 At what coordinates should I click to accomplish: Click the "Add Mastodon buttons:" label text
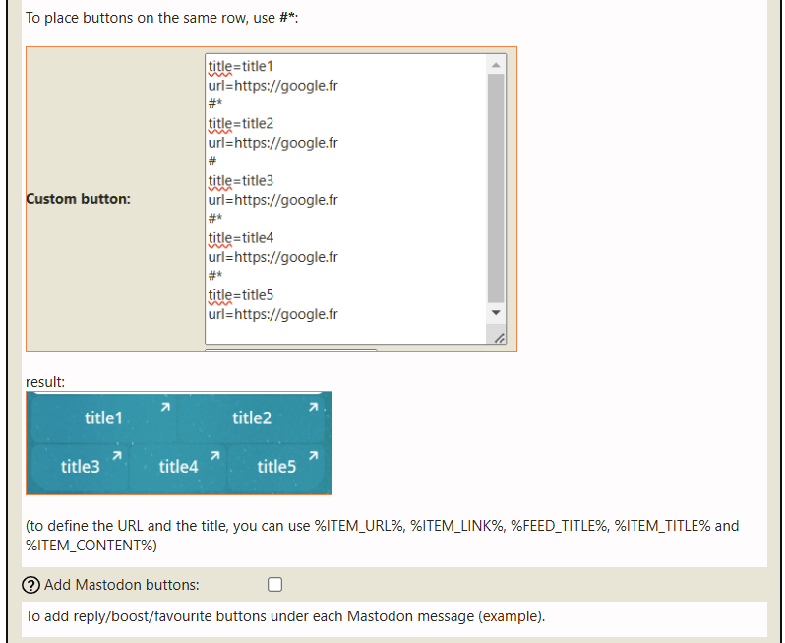(x=121, y=585)
